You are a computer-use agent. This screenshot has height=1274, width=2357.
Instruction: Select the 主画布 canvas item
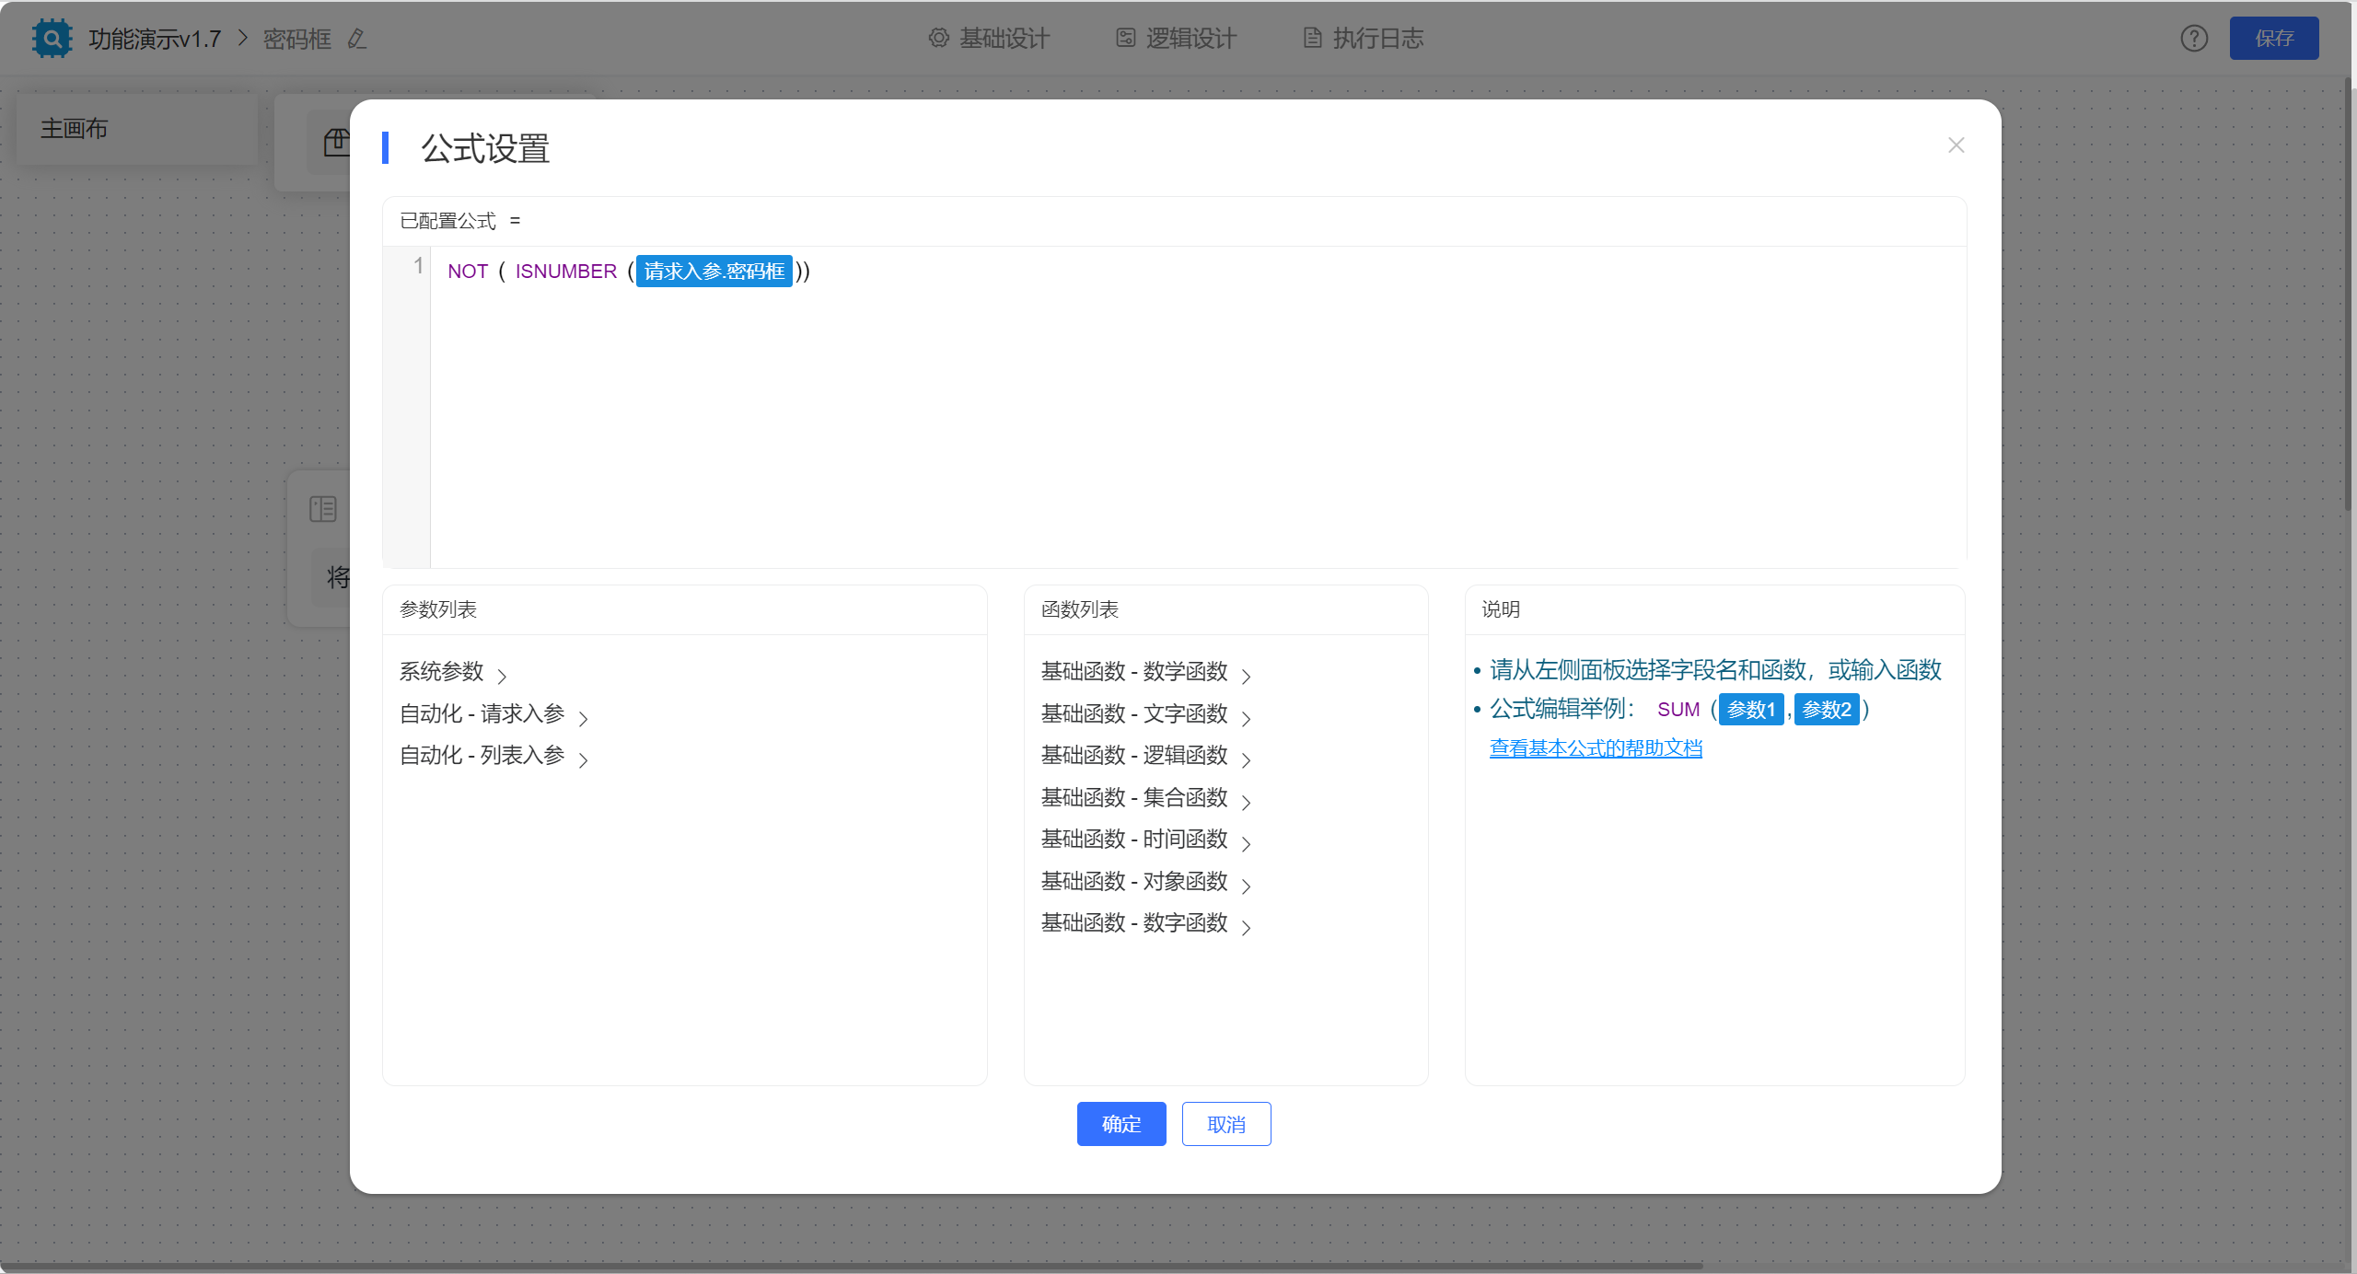pos(136,129)
